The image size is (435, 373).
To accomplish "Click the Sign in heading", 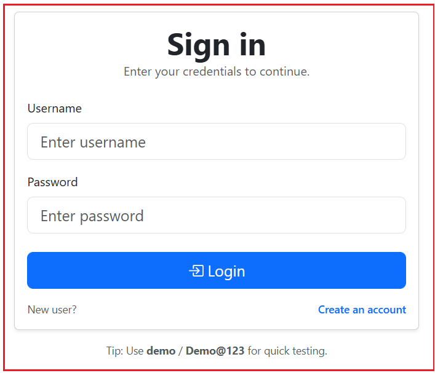I will [x=217, y=45].
